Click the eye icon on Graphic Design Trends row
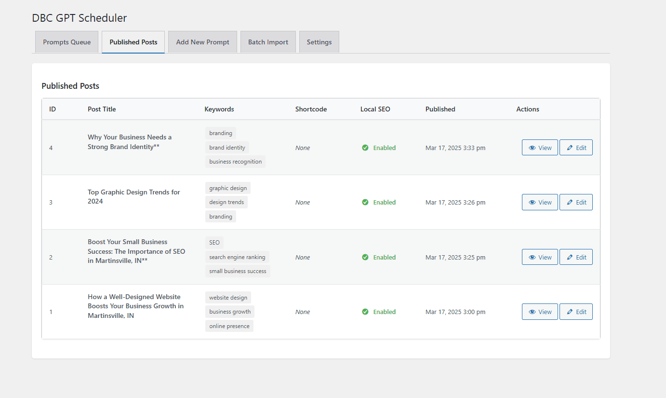Viewport: 666px width, 398px height. click(532, 202)
